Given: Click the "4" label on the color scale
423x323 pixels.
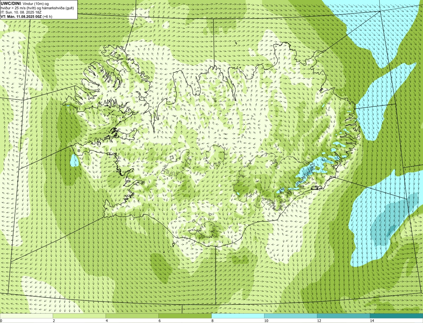Looking at the screenshot, I should click(106, 321).
